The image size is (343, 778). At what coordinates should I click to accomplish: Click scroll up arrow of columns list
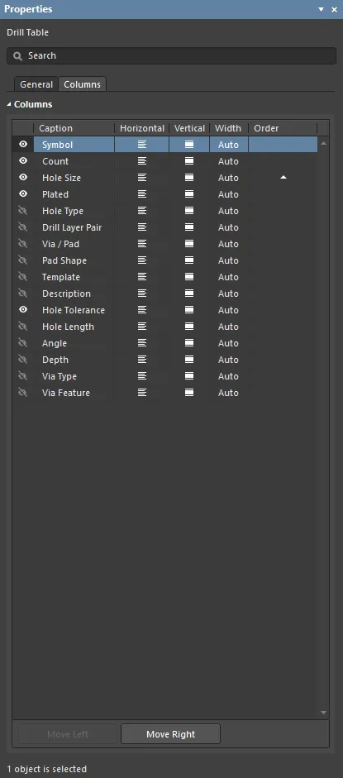324,143
